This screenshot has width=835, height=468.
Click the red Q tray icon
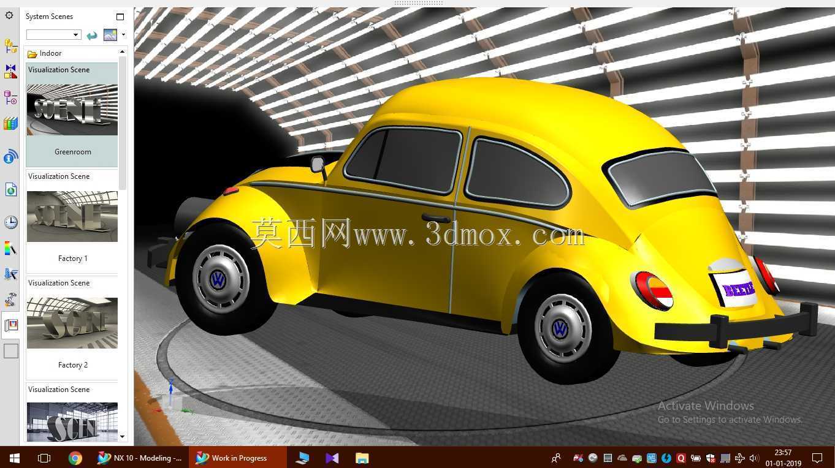681,458
